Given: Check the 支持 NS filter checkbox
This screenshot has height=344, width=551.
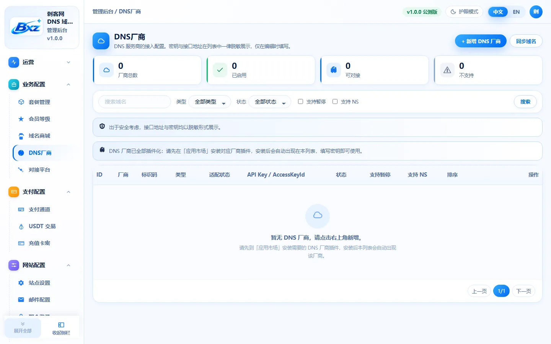Looking at the screenshot, I should point(335,102).
